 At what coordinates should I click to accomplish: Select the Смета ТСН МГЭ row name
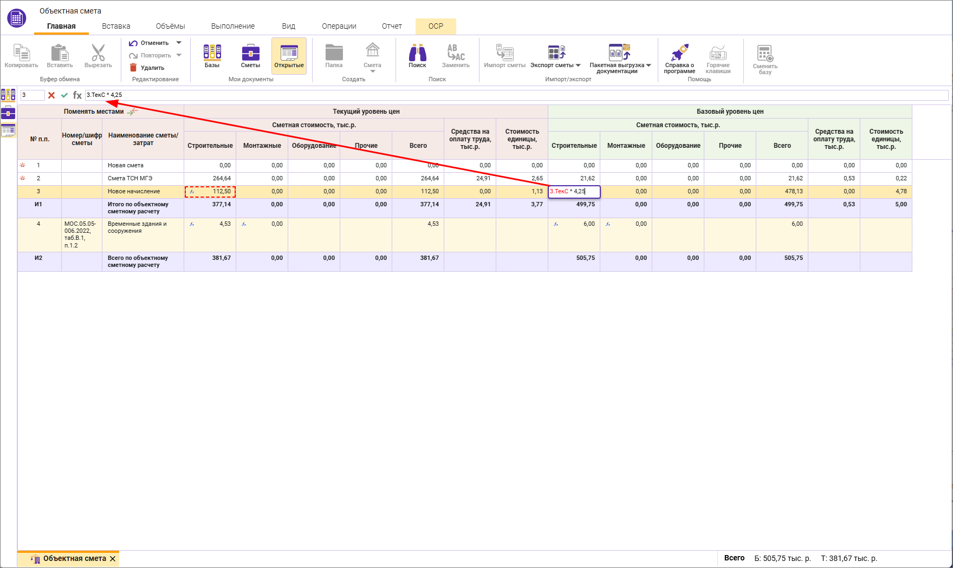(130, 178)
